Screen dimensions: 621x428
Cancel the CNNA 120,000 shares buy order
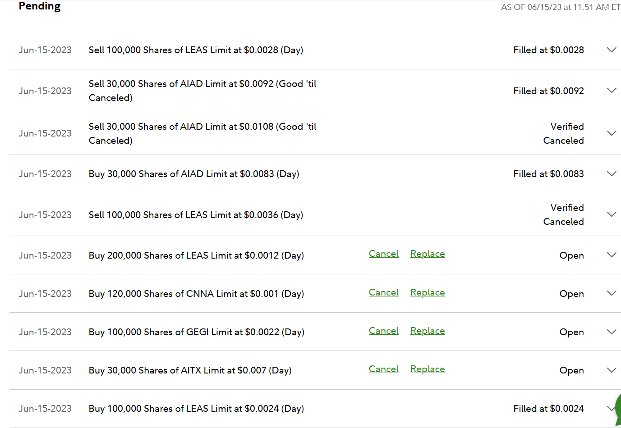coord(383,293)
